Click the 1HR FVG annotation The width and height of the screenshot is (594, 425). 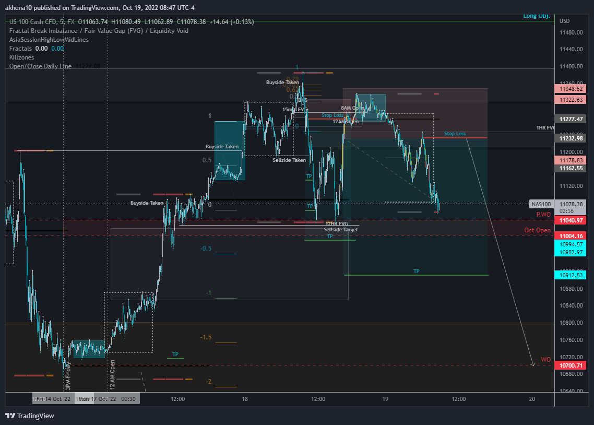[x=545, y=127]
